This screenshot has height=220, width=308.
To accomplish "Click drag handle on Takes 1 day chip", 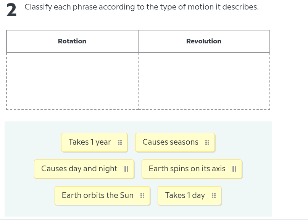I will tap(214, 196).
